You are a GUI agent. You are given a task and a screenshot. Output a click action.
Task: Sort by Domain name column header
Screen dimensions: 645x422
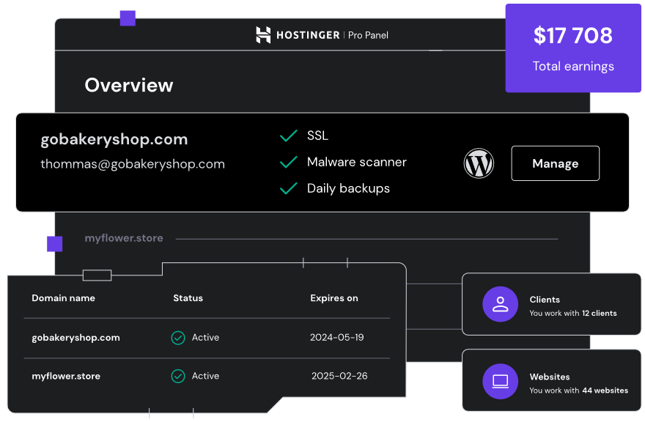click(63, 298)
